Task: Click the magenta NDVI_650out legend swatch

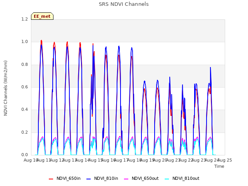Action: click(126, 179)
